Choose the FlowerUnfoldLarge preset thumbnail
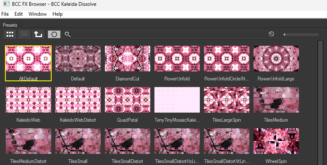Image resolution: width=327 pixels, height=165 pixels. click(x=276, y=59)
